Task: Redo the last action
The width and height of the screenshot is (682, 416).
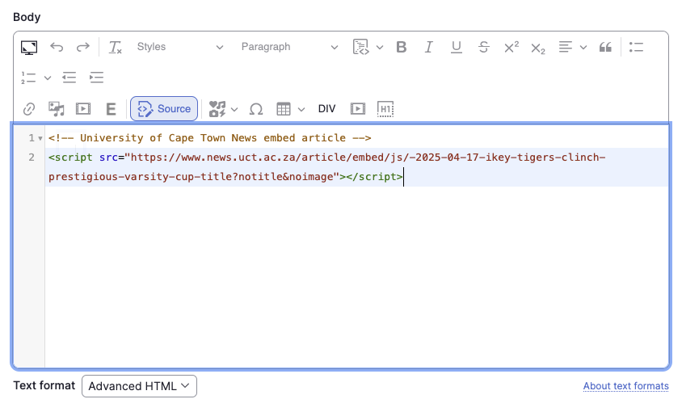Action: click(x=82, y=47)
